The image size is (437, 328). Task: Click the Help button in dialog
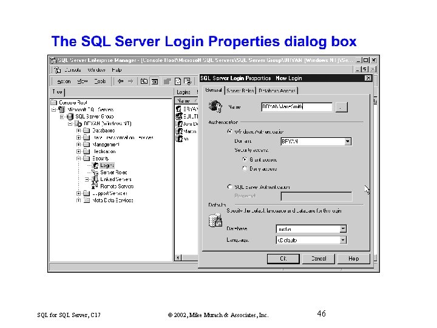[x=354, y=259]
